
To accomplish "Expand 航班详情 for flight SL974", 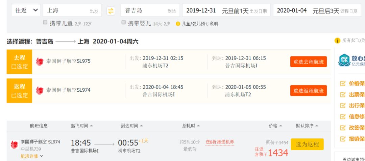I will 32,156.
